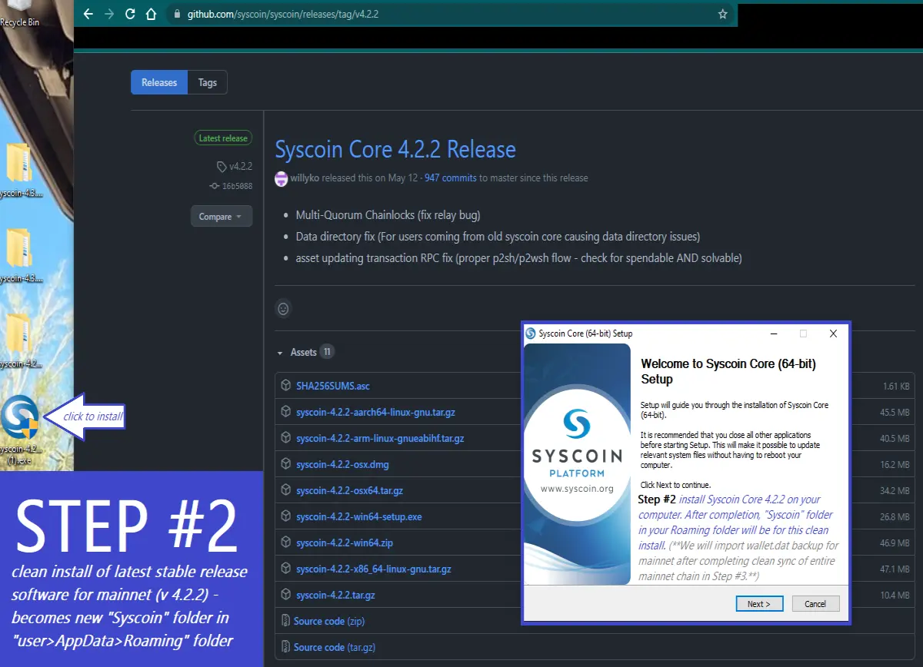Click package icon beside syscoin-4.2.2-osx.dmg

(x=285, y=464)
